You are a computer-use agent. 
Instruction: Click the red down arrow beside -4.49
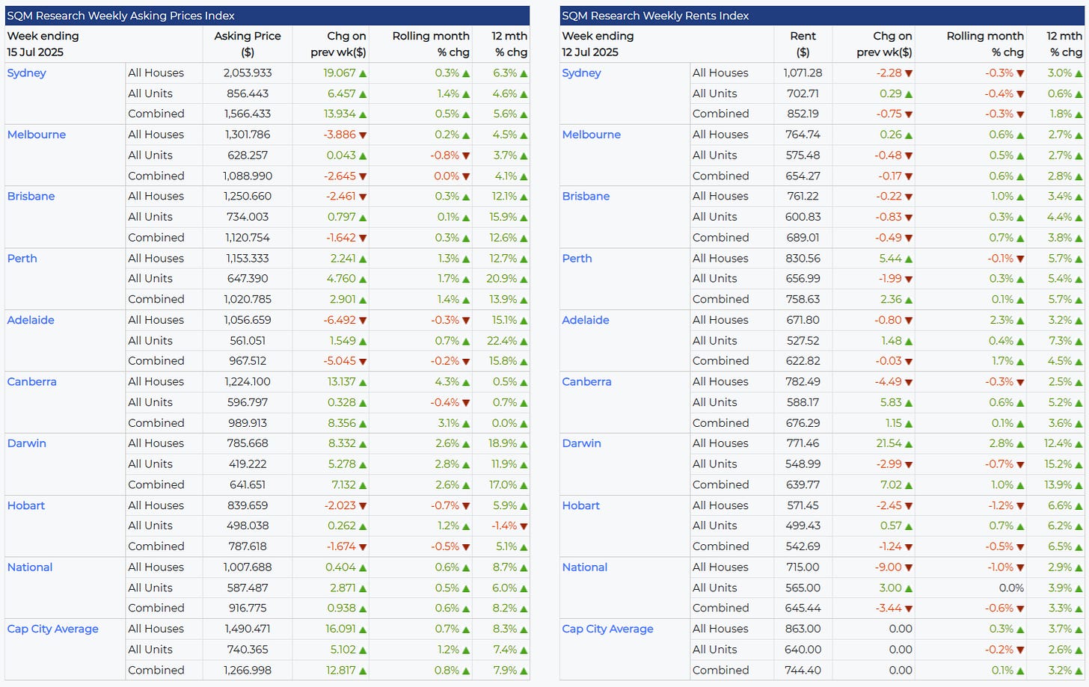[x=909, y=382]
